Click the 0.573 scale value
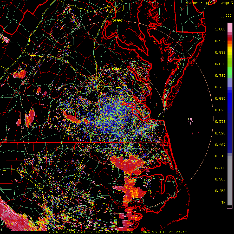 pos(220,122)
